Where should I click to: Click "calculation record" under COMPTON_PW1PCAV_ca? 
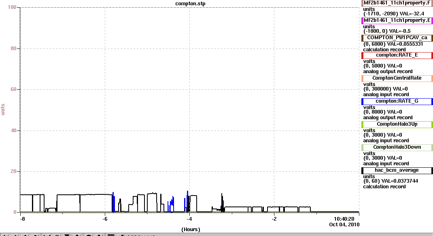384,50
